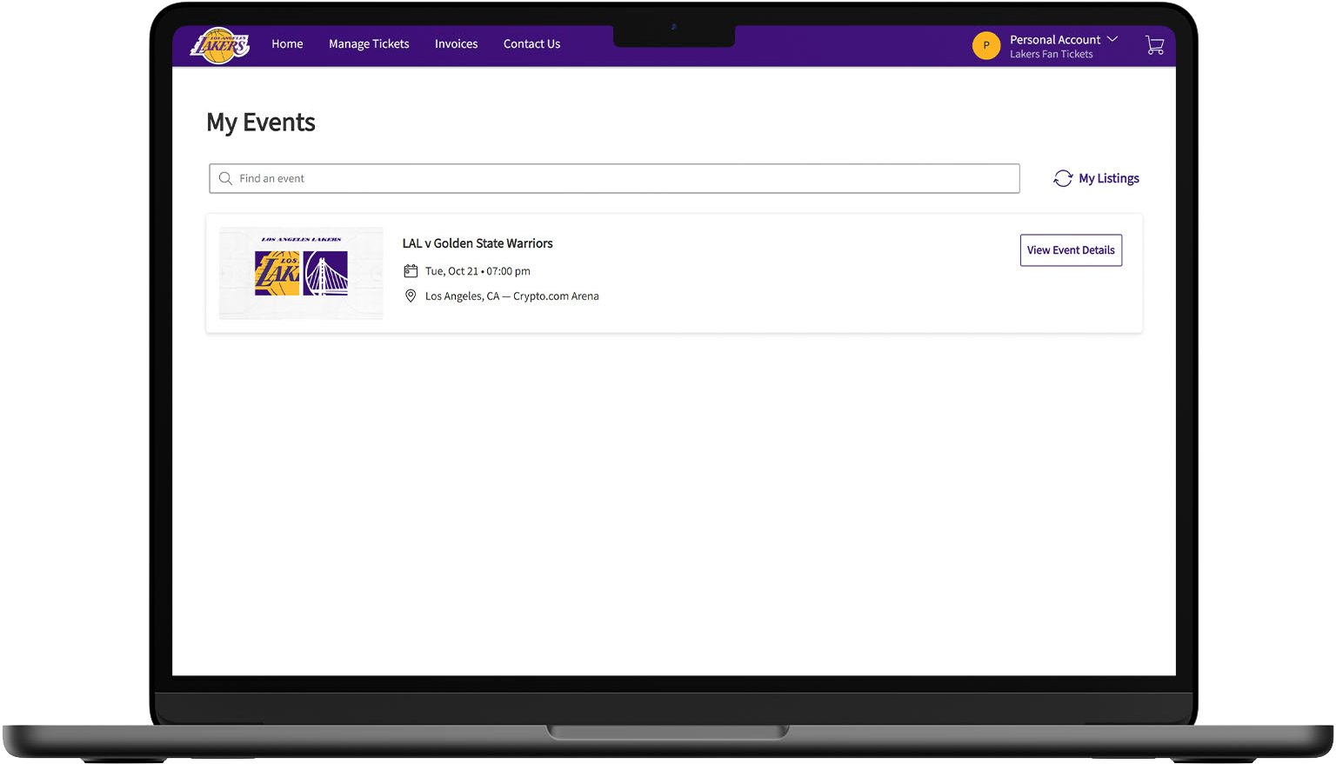Open the Personal Account dropdown label
Image resolution: width=1336 pixels, height=764 pixels.
[x=1054, y=39]
